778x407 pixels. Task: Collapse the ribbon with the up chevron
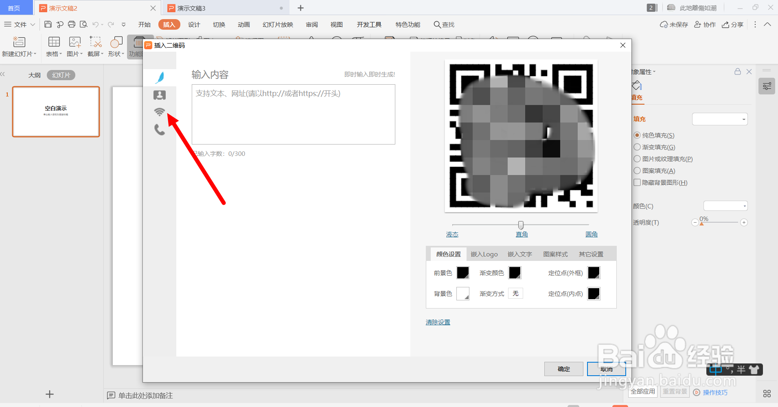767,24
